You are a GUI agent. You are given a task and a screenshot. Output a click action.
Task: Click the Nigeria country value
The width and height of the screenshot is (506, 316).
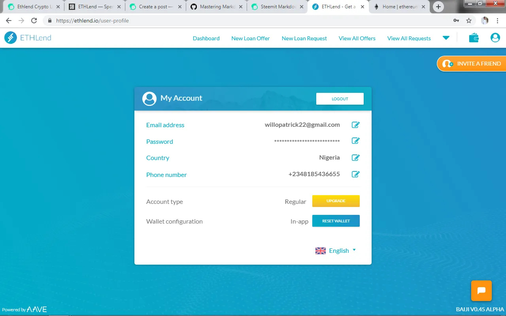click(x=329, y=157)
